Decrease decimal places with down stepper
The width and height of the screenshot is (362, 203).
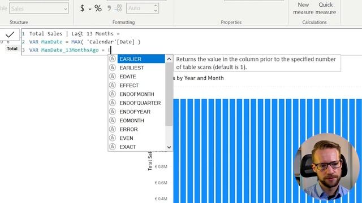tap(156, 11)
